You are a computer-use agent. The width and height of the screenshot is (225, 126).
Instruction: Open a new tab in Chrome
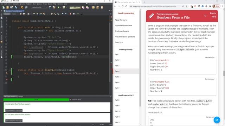144,2
